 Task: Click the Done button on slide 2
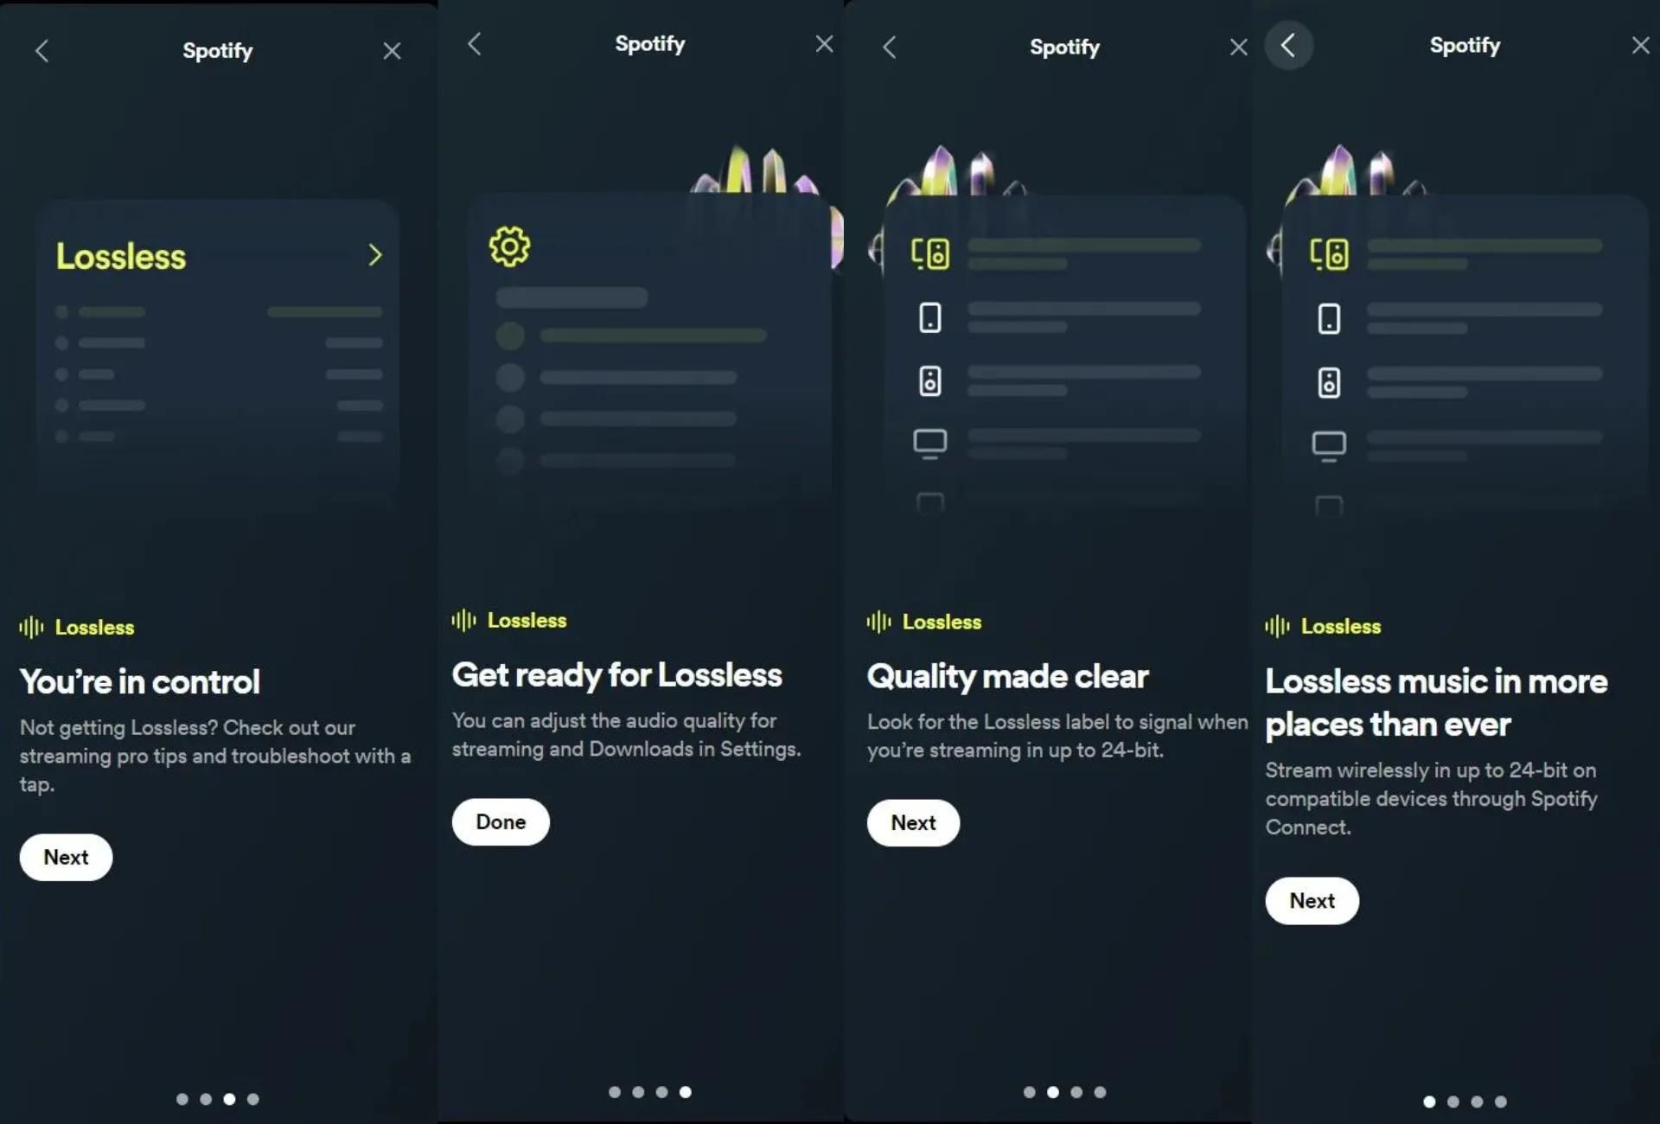(x=501, y=821)
